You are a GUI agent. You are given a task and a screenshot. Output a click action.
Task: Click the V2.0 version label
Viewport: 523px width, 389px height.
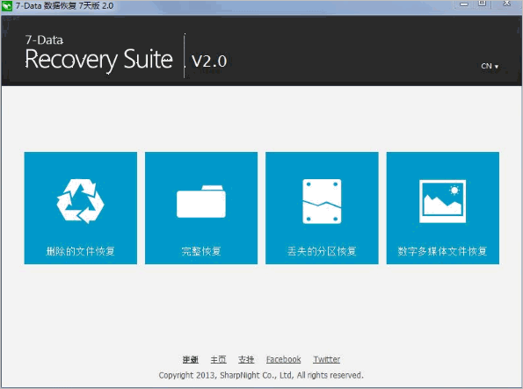(x=209, y=61)
